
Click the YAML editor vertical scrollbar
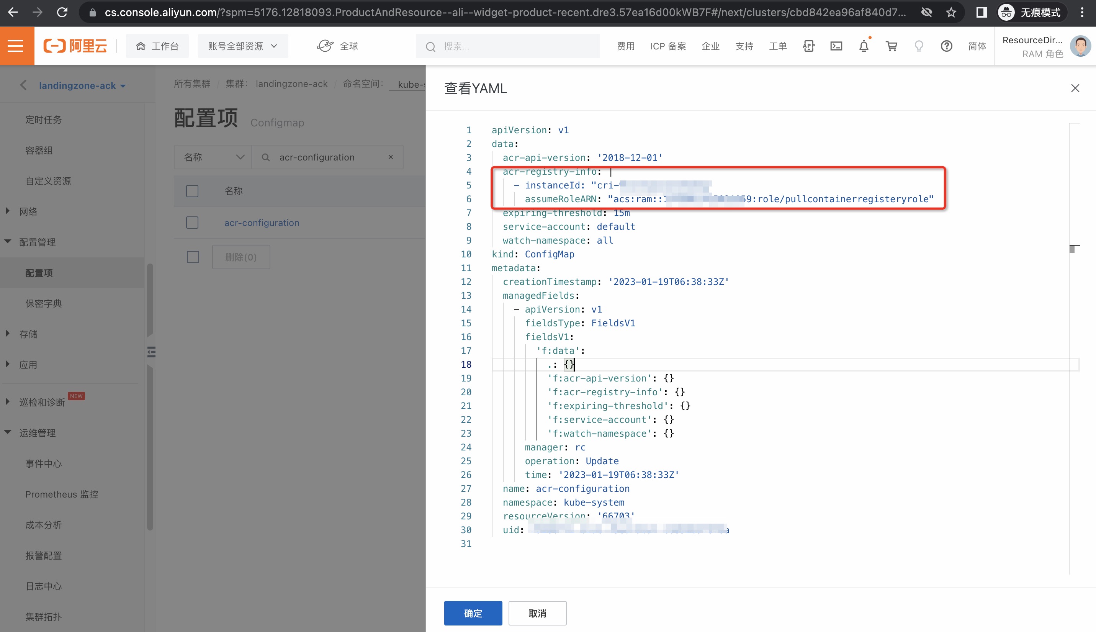point(1074,249)
